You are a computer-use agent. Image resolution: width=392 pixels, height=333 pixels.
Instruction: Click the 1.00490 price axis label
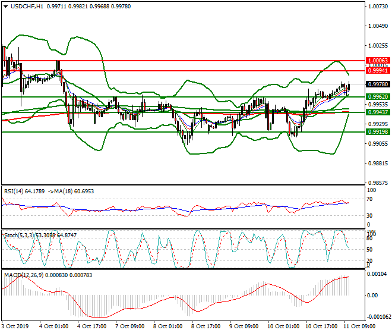point(378,26)
